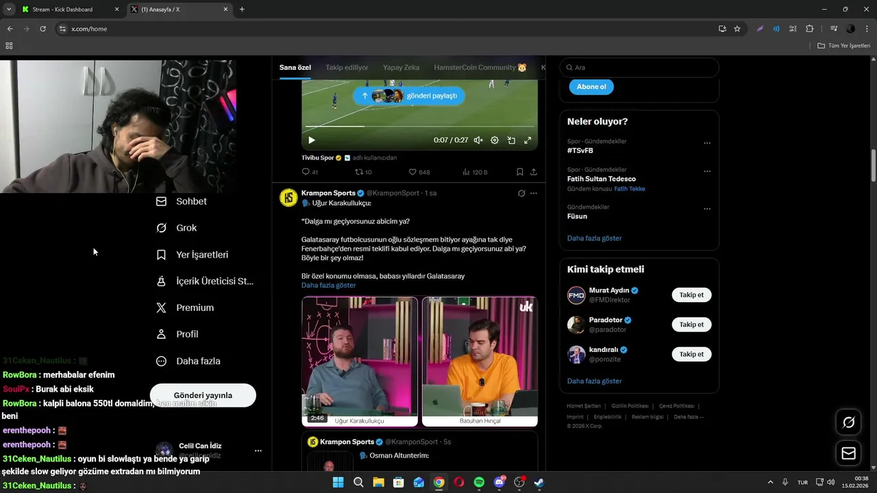877x493 pixels.
Task: Bookmark the Tivibu Spor post
Action: 520,172
